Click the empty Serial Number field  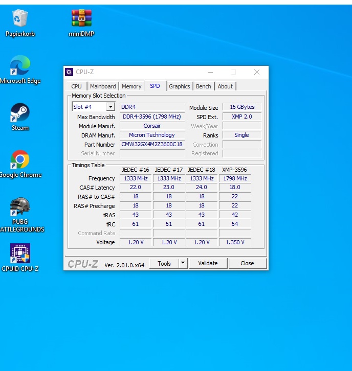152,153
